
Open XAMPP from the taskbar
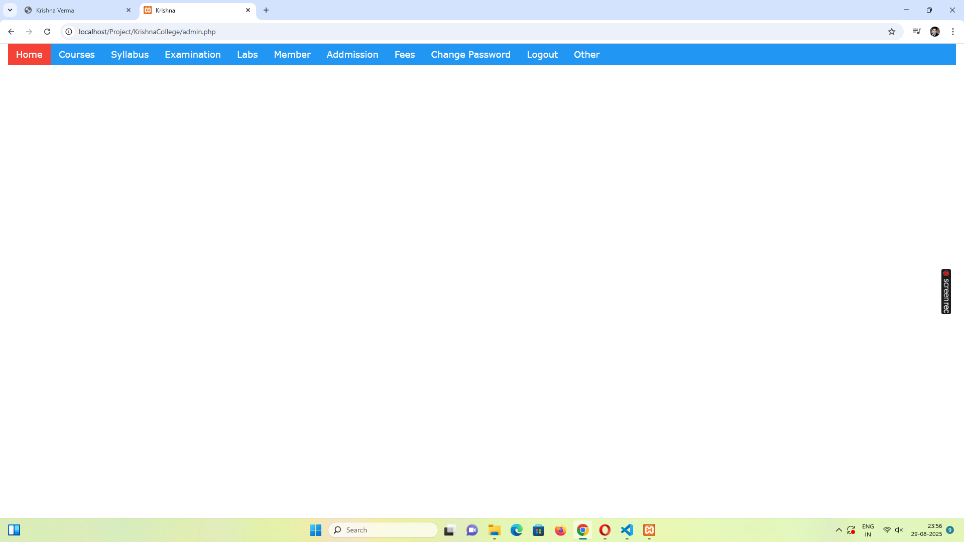[x=649, y=530]
